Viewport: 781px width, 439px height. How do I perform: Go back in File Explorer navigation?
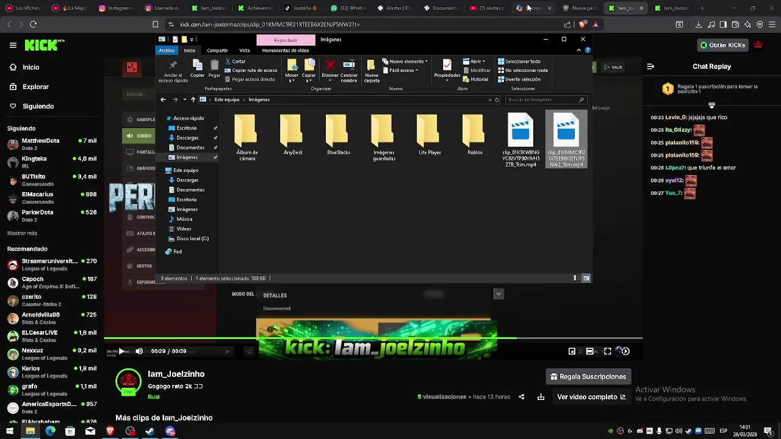tap(163, 99)
